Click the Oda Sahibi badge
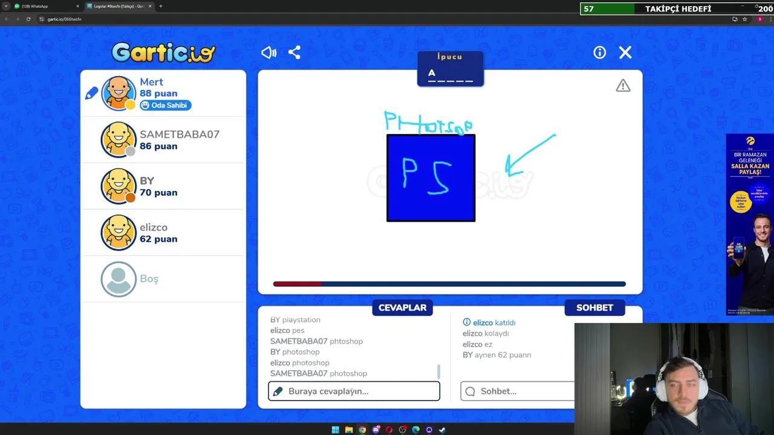This screenshot has width=774, height=435. 166,105
